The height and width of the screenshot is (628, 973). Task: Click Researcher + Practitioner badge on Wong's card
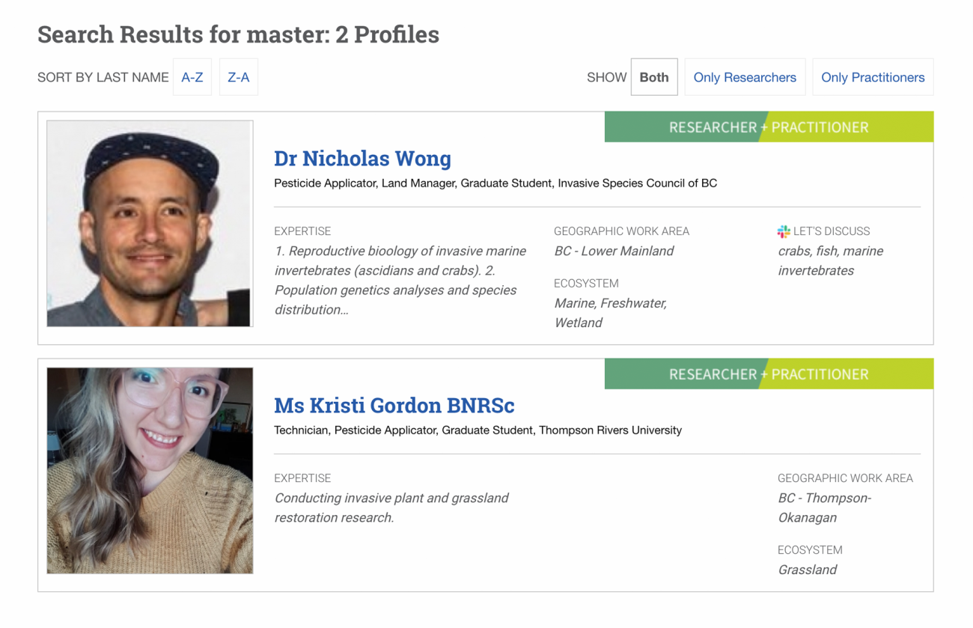tap(769, 127)
